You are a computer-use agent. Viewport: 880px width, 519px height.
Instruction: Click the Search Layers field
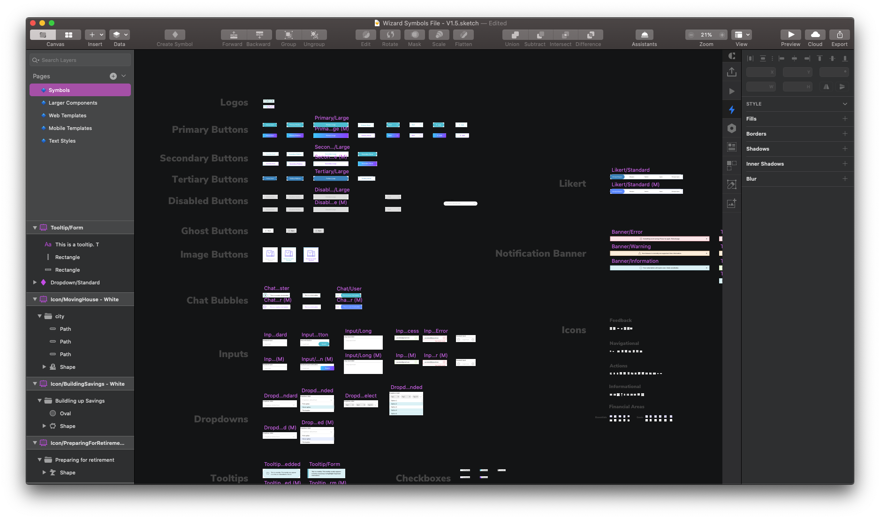tap(80, 60)
